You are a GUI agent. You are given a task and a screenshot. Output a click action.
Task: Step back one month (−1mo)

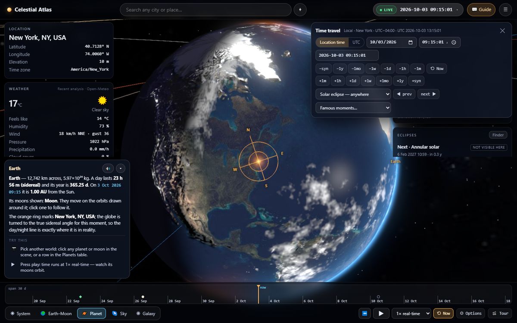click(356, 68)
